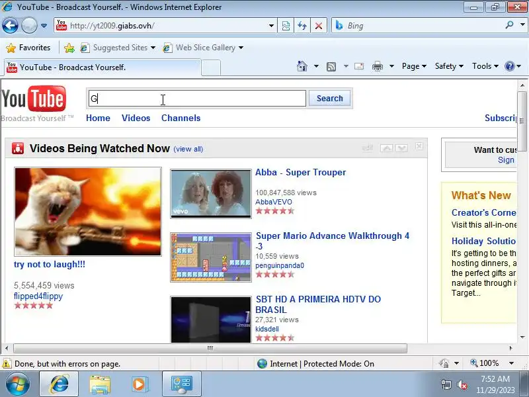Go to the Videos navigation link
Viewport: 529px width, 397px height.
[136, 118]
